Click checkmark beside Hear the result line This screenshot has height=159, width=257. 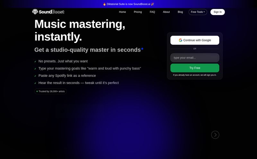click(35, 83)
